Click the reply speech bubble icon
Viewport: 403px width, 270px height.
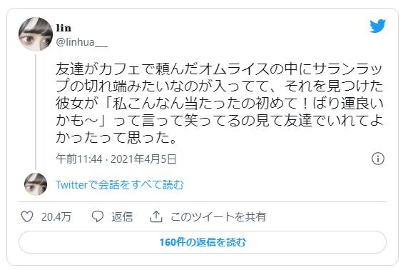click(x=98, y=216)
